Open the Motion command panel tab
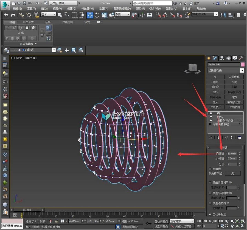The height and width of the screenshot is (230, 247). (x=228, y=58)
